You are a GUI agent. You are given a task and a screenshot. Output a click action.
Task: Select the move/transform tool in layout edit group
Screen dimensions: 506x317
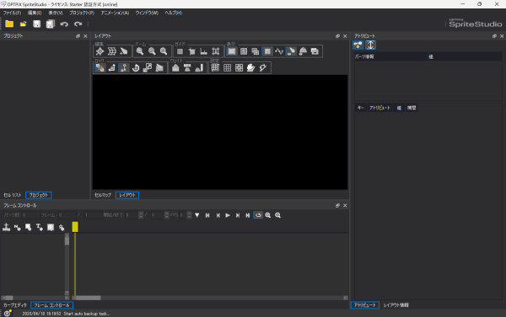coord(100,51)
